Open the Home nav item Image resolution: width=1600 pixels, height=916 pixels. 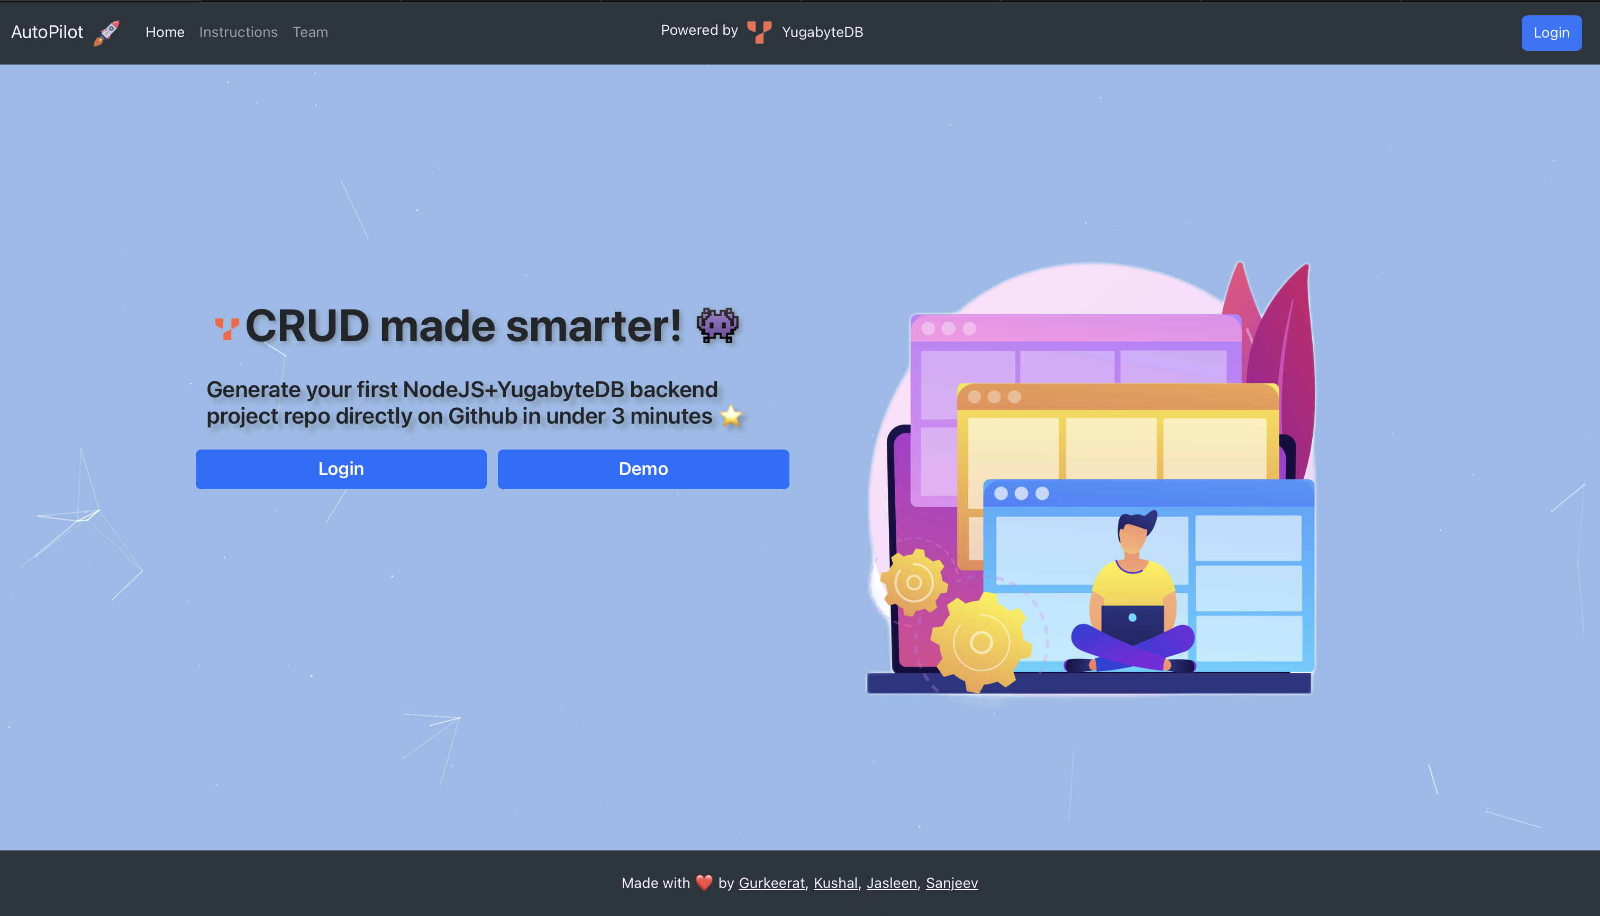pyautogui.click(x=165, y=32)
